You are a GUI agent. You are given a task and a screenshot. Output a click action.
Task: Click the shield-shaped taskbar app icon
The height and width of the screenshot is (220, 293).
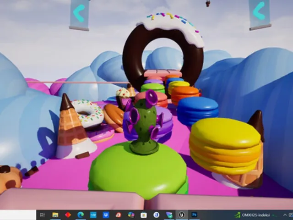click(x=169, y=215)
